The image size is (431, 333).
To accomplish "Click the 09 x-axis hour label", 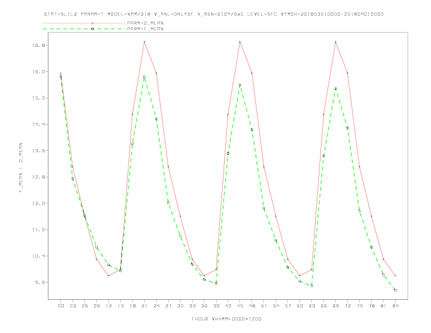I will [96, 306].
